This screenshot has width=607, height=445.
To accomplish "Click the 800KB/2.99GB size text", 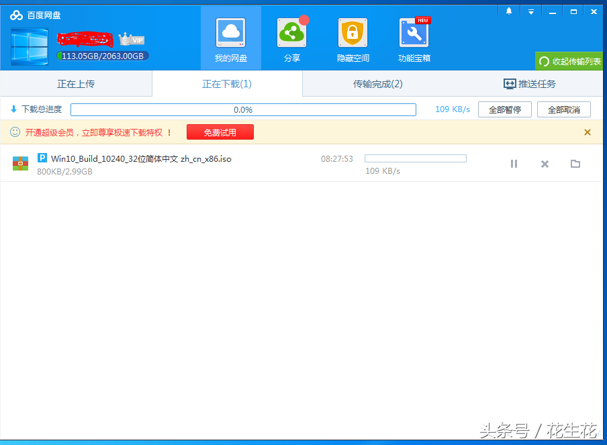I will point(64,171).
